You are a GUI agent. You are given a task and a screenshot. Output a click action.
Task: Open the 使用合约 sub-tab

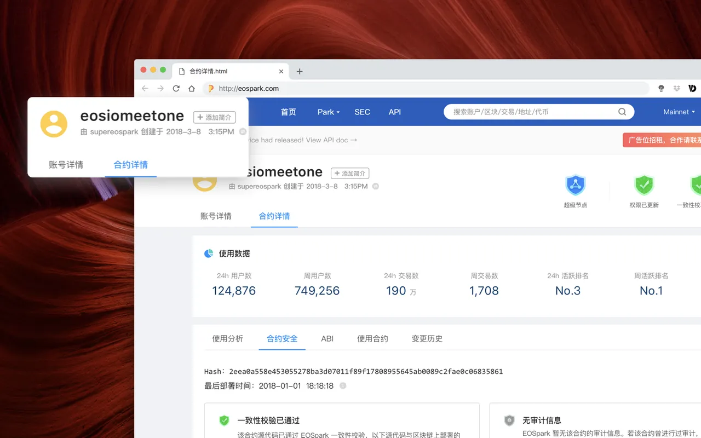coord(372,339)
